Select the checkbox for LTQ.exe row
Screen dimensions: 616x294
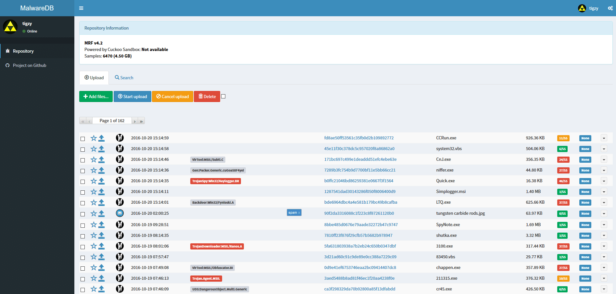click(x=83, y=203)
